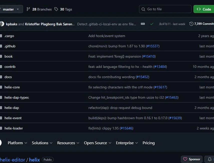Click the branches fork icon

coord(28,9)
